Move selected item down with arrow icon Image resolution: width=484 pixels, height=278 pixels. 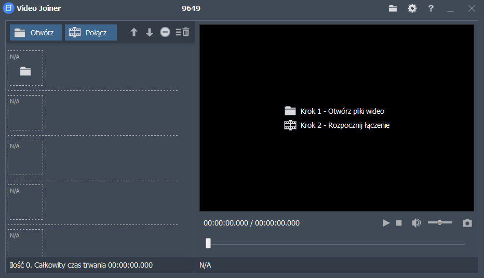pos(150,32)
